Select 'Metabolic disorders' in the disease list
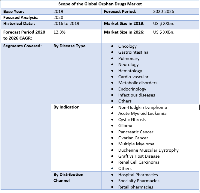The width and height of the screenshot is (200, 193). tap(138, 83)
